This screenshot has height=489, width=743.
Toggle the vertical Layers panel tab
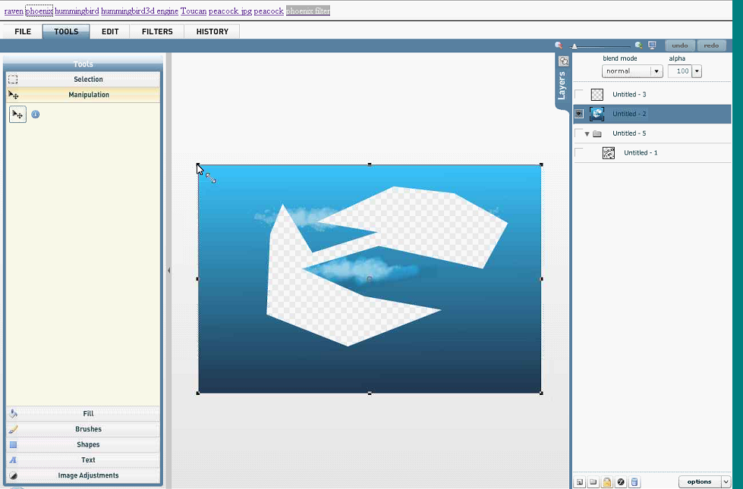point(562,85)
